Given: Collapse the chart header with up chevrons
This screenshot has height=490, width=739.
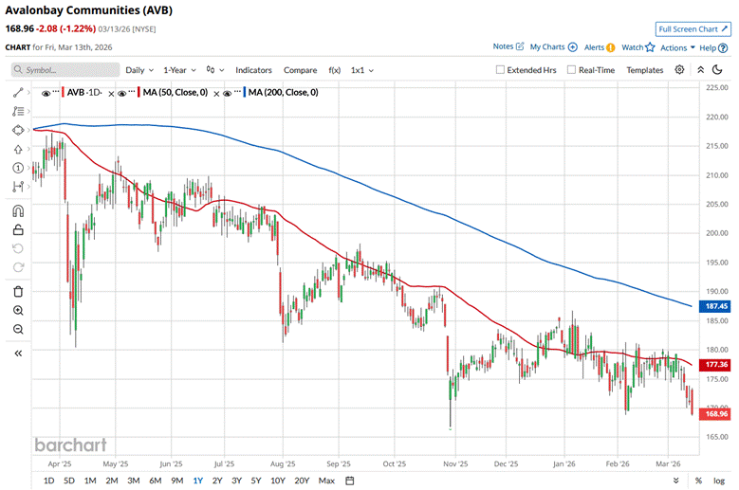Looking at the screenshot, I should tap(700, 70).
